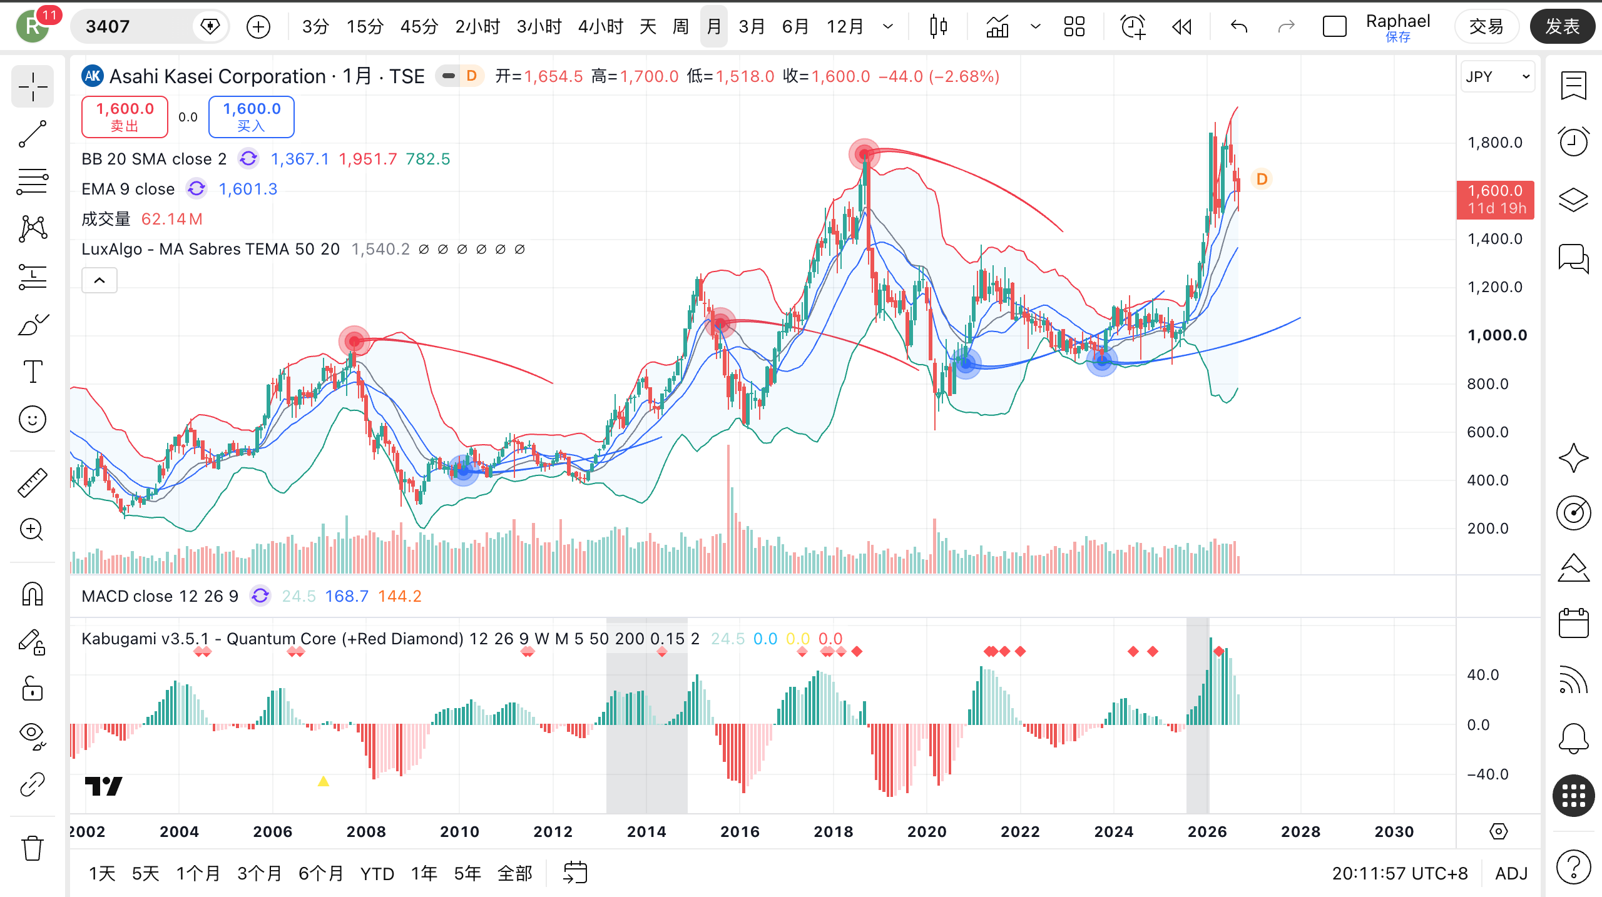The image size is (1602, 897).
Task: Open the calendar panel
Action: (1573, 623)
